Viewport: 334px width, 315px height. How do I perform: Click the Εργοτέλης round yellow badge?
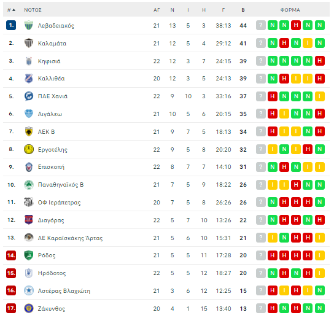coord(28,149)
